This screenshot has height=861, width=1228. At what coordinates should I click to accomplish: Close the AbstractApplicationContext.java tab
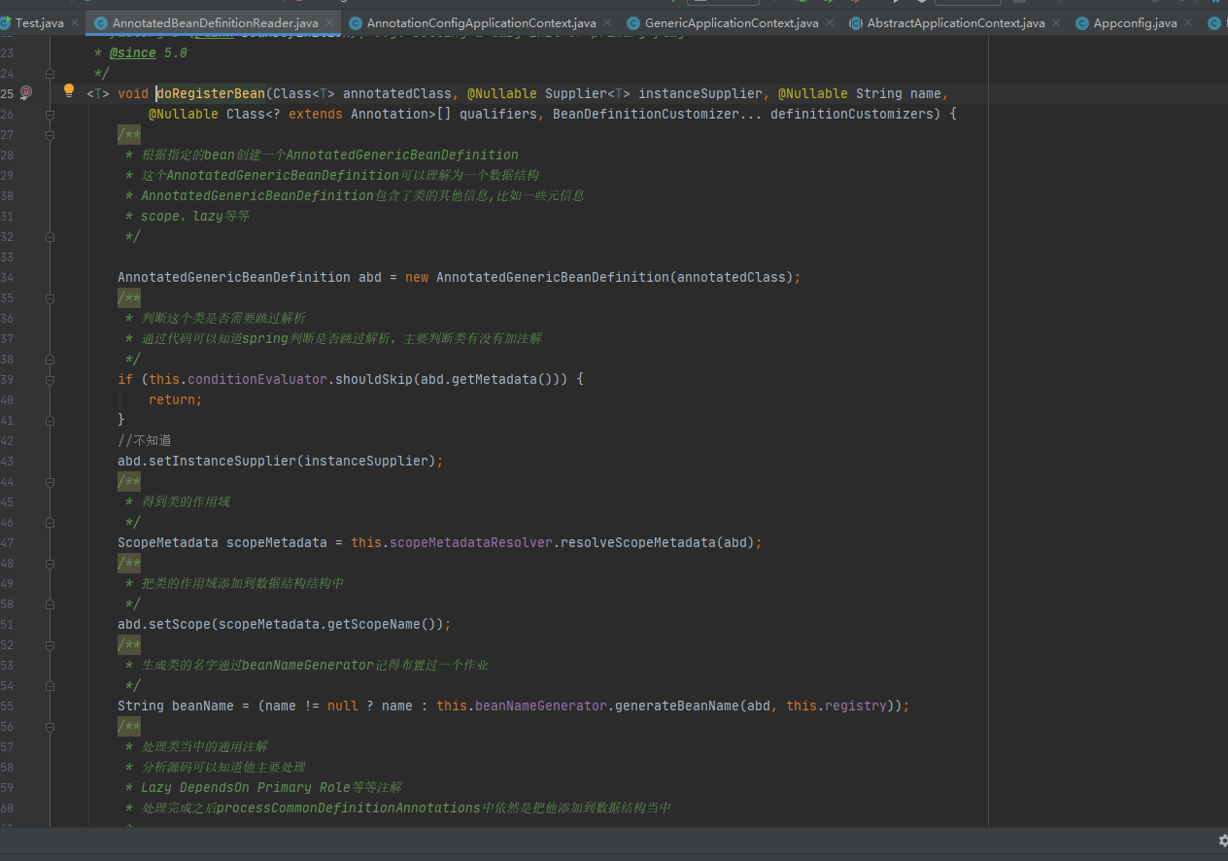click(1055, 22)
